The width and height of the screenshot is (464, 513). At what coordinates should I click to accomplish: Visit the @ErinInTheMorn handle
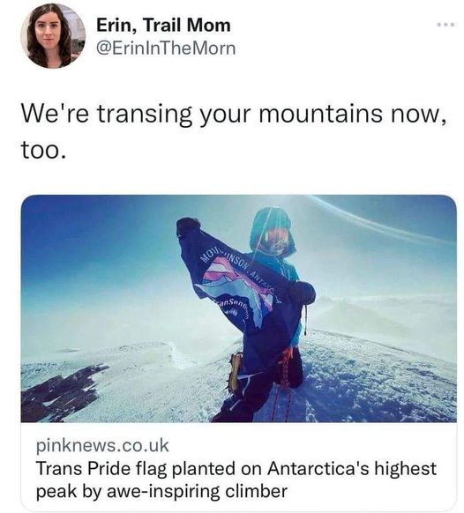pyautogui.click(x=166, y=48)
